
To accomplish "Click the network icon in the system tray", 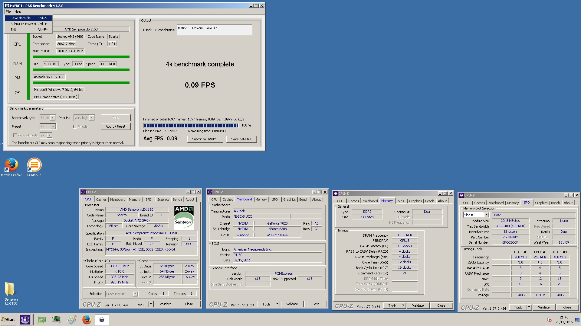I will tap(577, 320).
